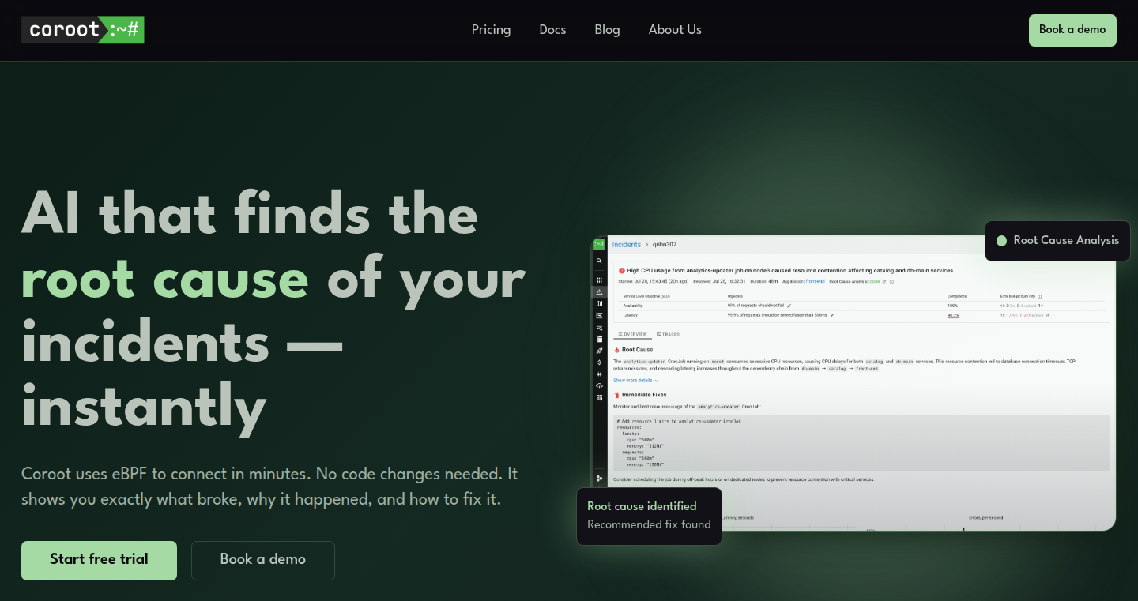This screenshot has height=601, width=1138.
Task: Click the green Coroot icon in dashboard sidebar
Action: click(599, 244)
